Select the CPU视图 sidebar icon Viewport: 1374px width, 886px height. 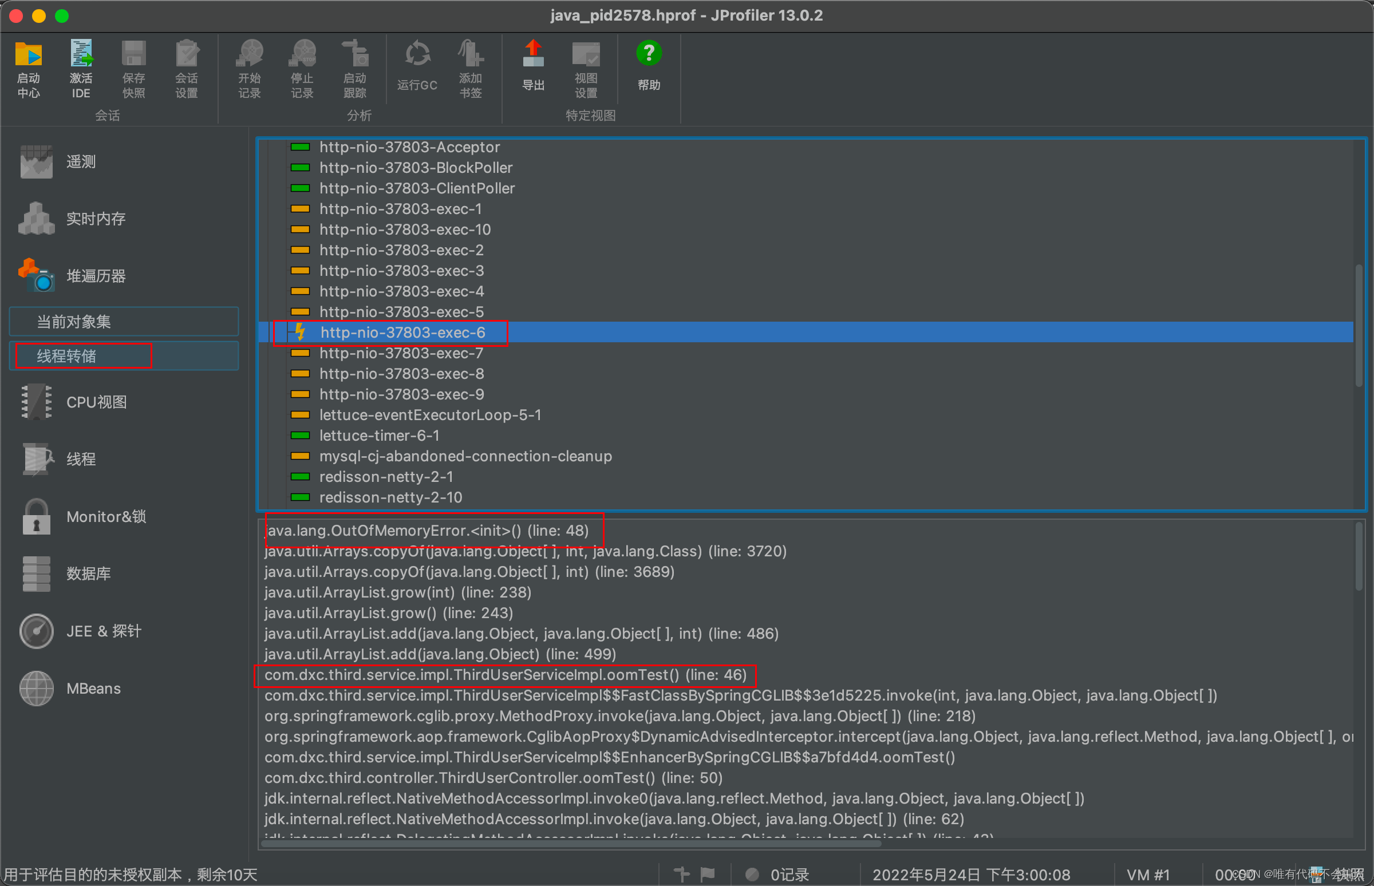[37, 402]
